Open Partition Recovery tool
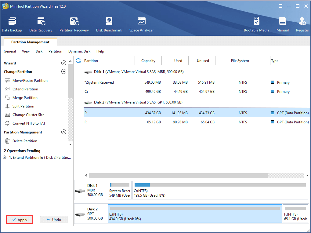Viewport: 311px width, 233px height. [x=74, y=25]
